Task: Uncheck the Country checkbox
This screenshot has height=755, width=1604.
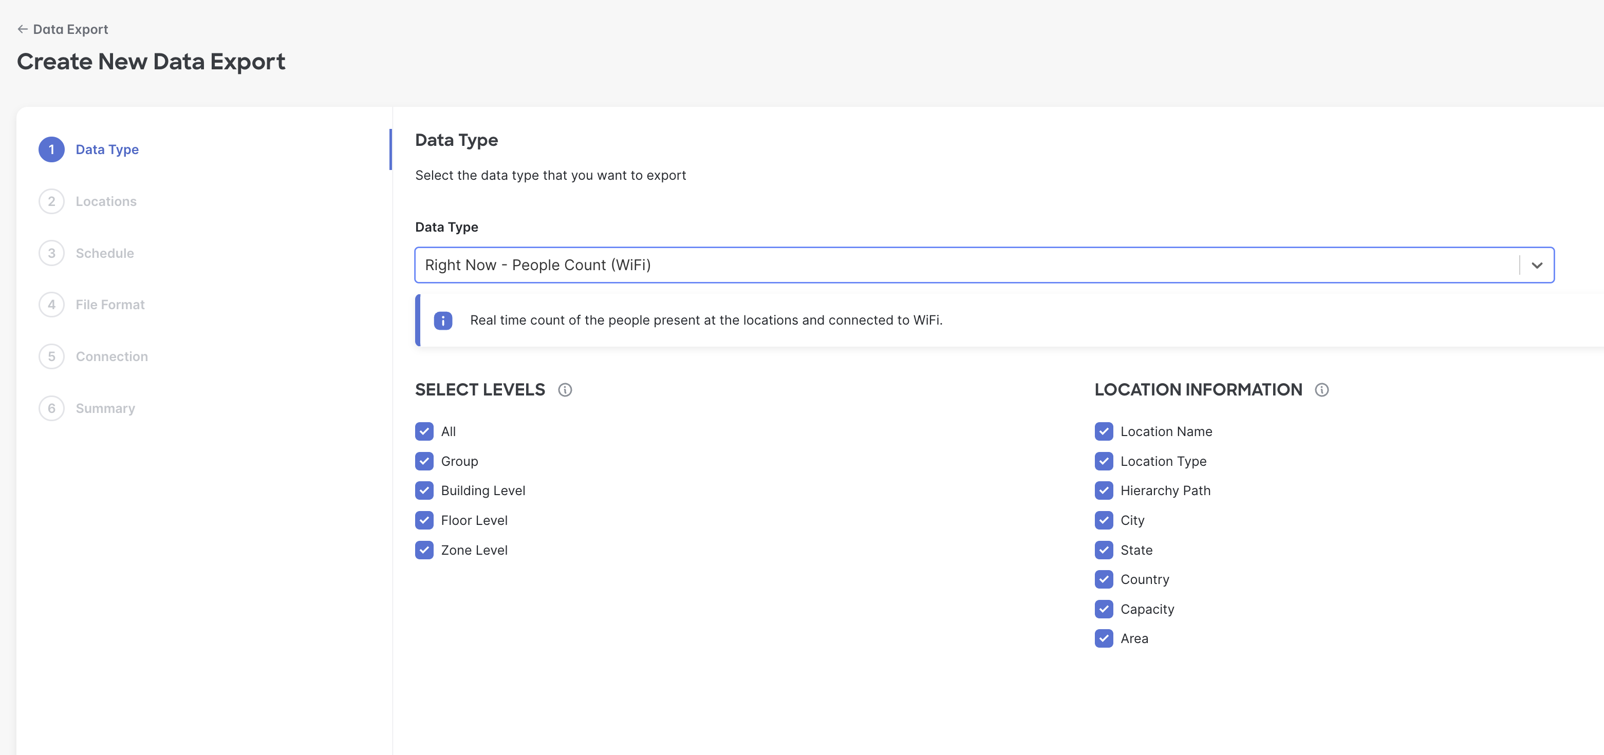Action: [x=1104, y=579]
